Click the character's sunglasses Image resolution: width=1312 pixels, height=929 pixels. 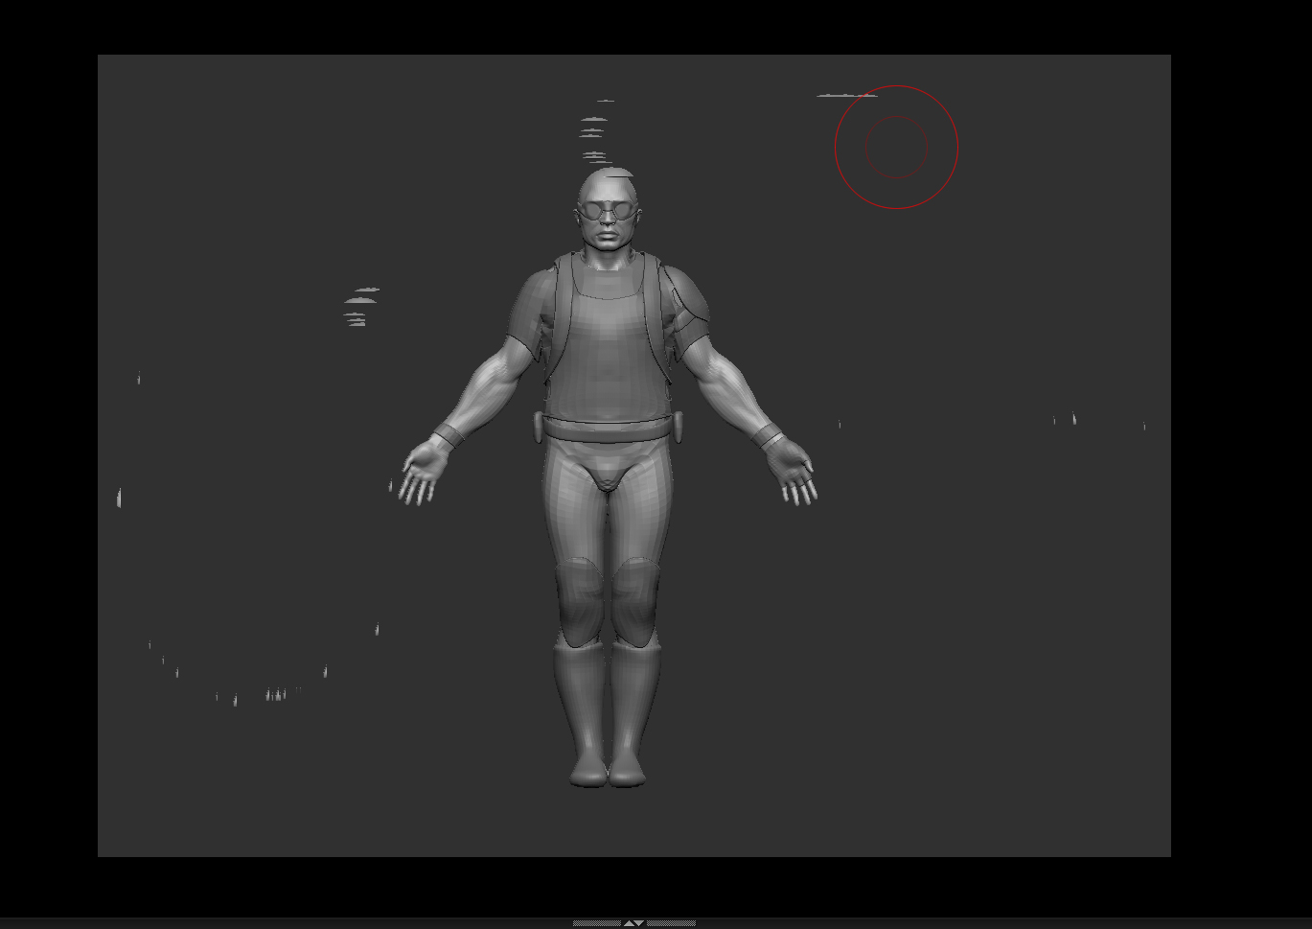tap(608, 206)
